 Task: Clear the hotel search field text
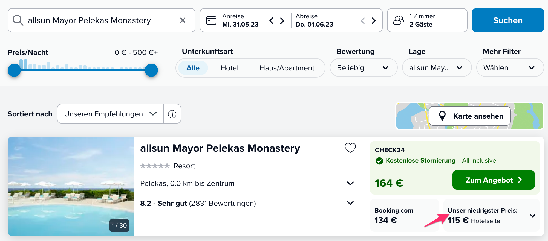[183, 20]
